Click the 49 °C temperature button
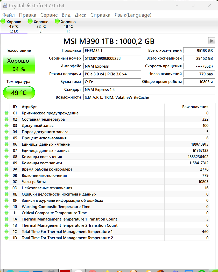Image resolution: width=218 pixels, height=272 pixels. coord(19,93)
